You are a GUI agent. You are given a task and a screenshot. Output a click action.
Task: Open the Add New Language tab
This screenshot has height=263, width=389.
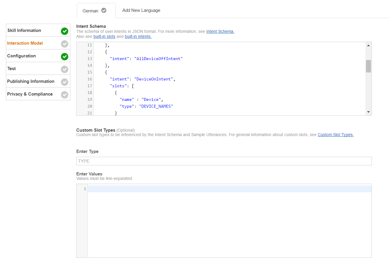pos(141,10)
